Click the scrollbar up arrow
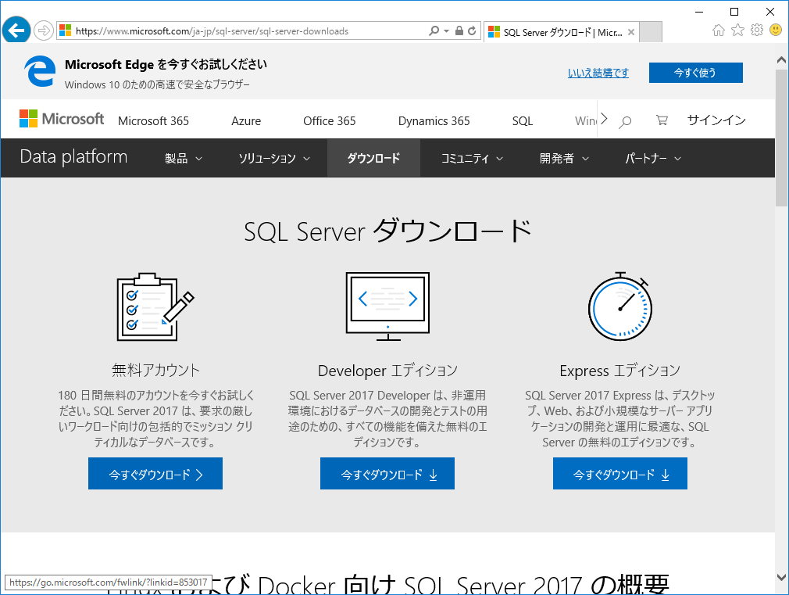 781,60
